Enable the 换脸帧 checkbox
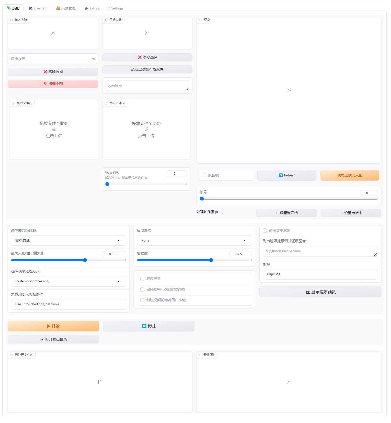The image size is (391, 423). 204,175
